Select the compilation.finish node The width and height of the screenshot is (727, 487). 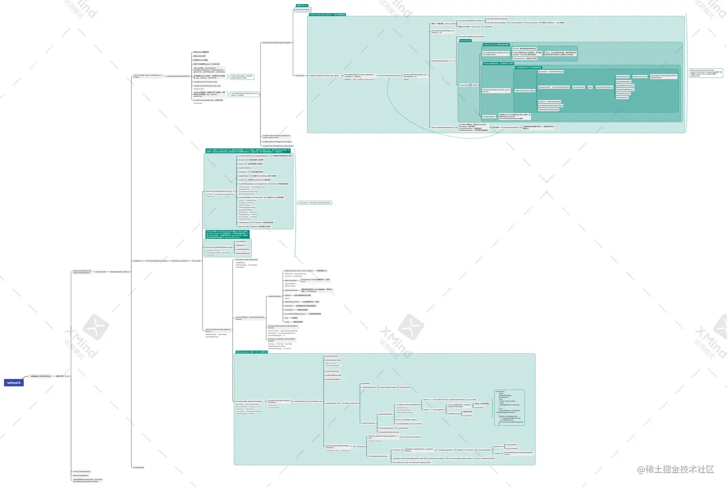coord(300,401)
